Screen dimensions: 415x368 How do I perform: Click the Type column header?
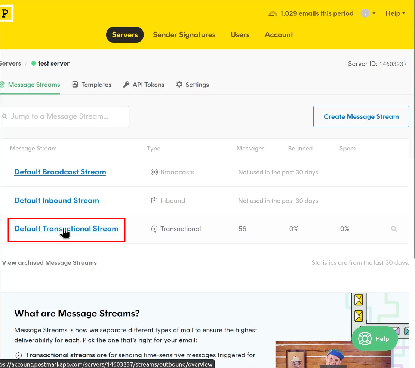(x=154, y=148)
